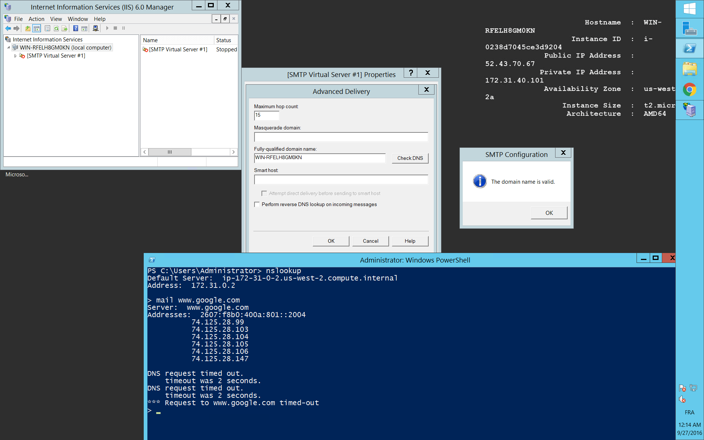
Task: Click the Up one level folder icon
Action: [x=28, y=28]
